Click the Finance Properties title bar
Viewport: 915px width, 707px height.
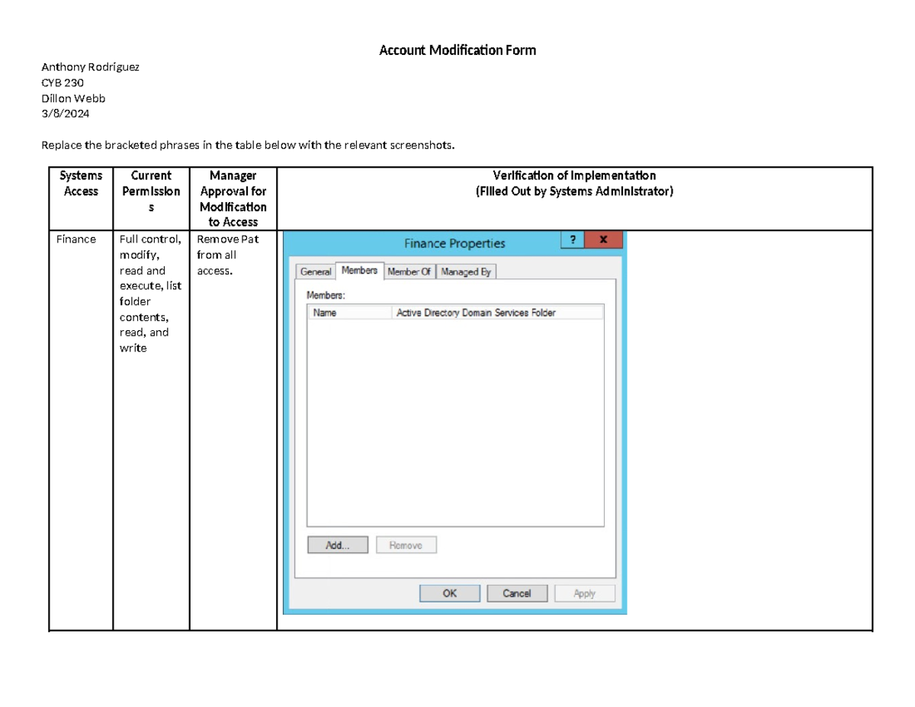point(455,243)
